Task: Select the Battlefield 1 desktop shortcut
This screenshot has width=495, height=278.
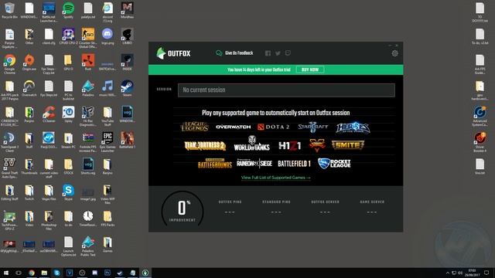Action: (x=127, y=141)
